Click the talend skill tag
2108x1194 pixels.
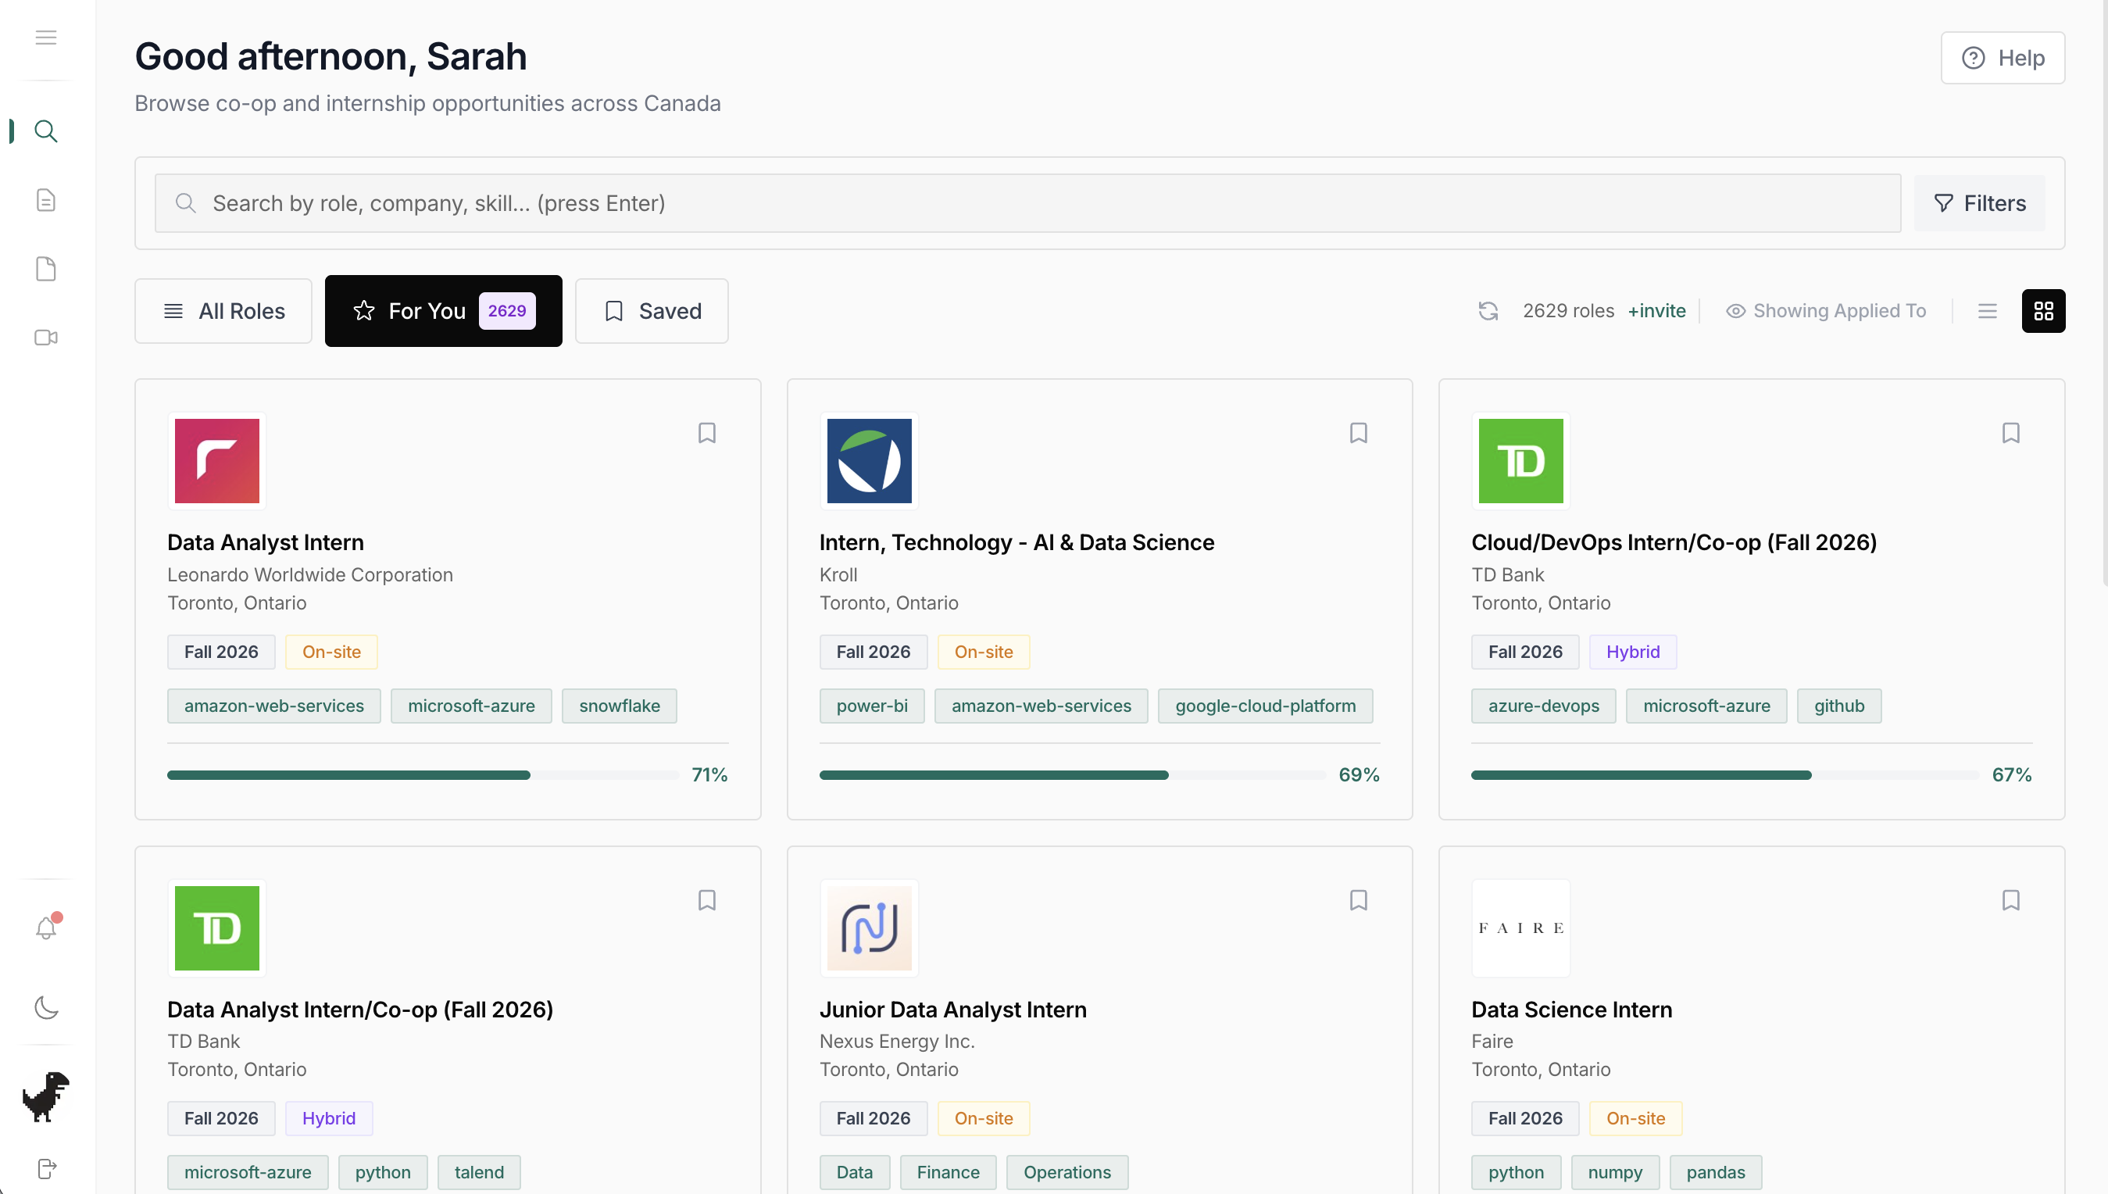[479, 1173]
